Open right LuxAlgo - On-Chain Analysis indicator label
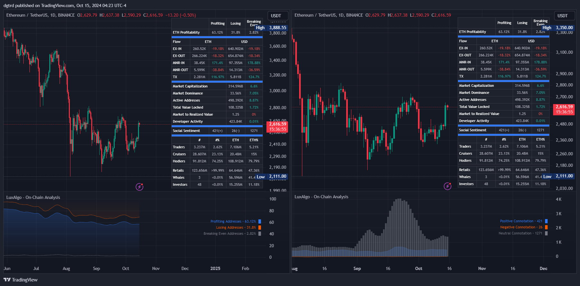580x286 pixels. click(x=321, y=197)
